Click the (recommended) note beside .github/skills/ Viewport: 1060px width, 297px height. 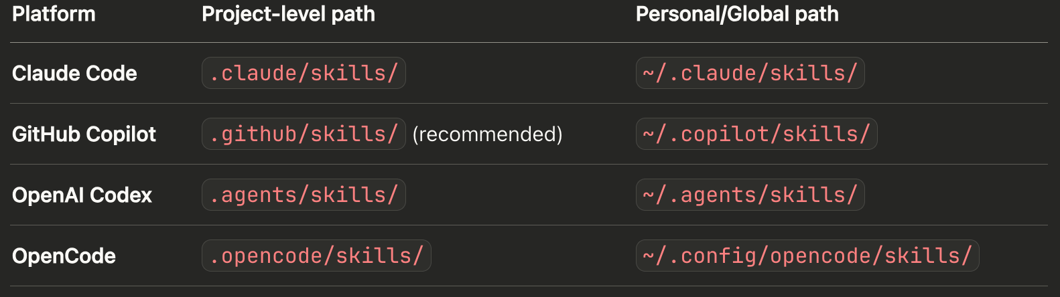(x=487, y=134)
